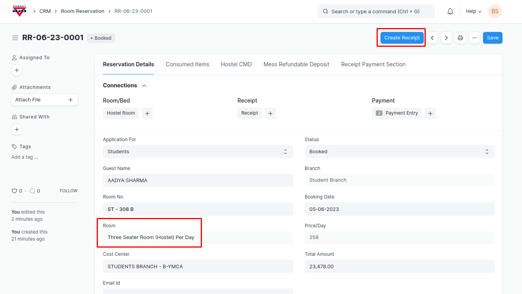The image size is (522, 294).
Task: Click the Bombay YMCA logo
Action: 19,11
